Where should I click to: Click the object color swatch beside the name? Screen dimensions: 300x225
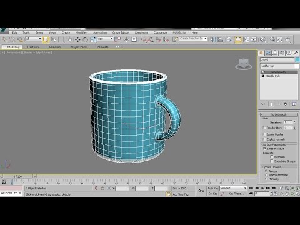(x=297, y=59)
